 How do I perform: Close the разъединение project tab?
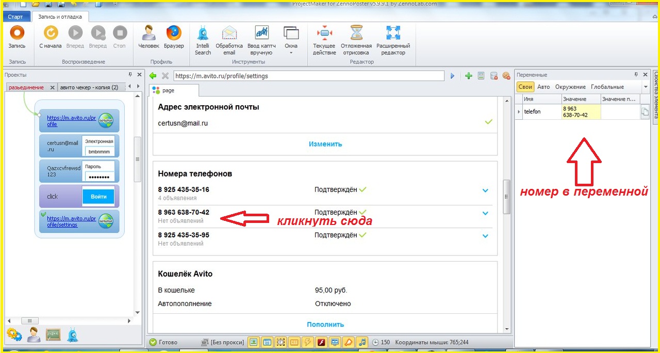click(x=52, y=88)
